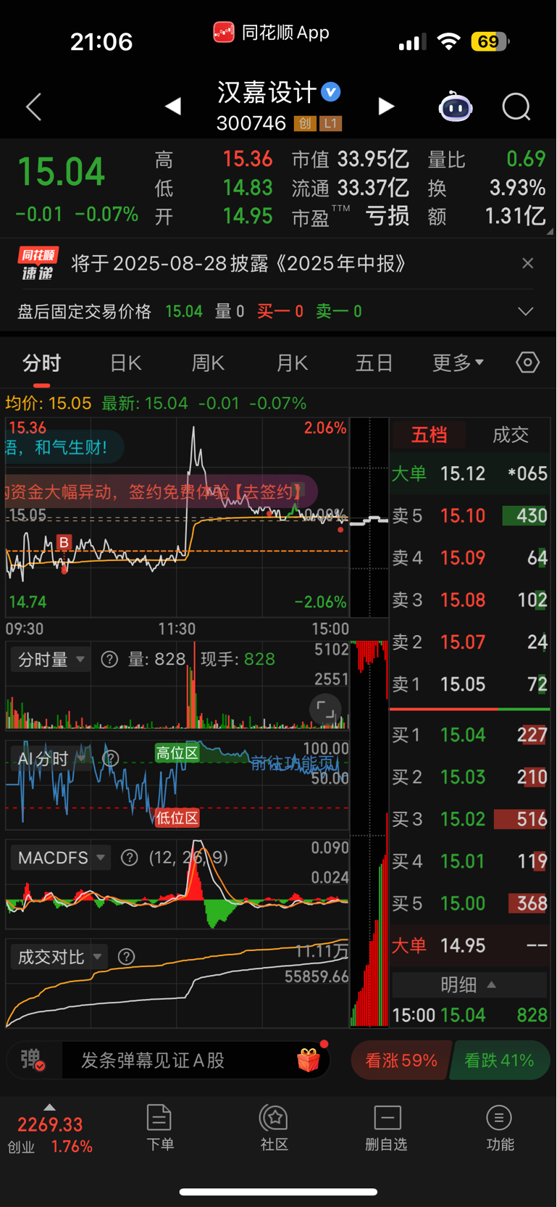Viewport: 557px width, 1207px height.
Task: Tap the 大单 14.95 row
Action: (469, 945)
